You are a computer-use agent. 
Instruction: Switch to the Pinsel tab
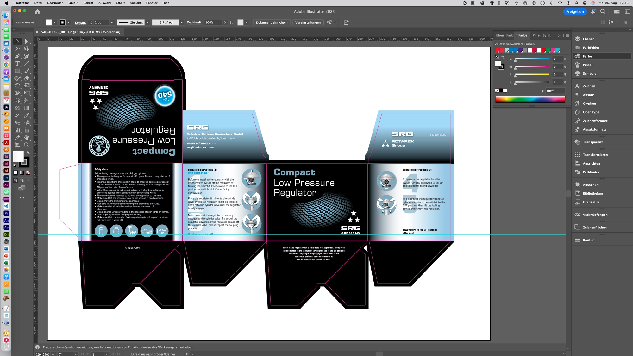pyautogui.click(x=536, y=35)
